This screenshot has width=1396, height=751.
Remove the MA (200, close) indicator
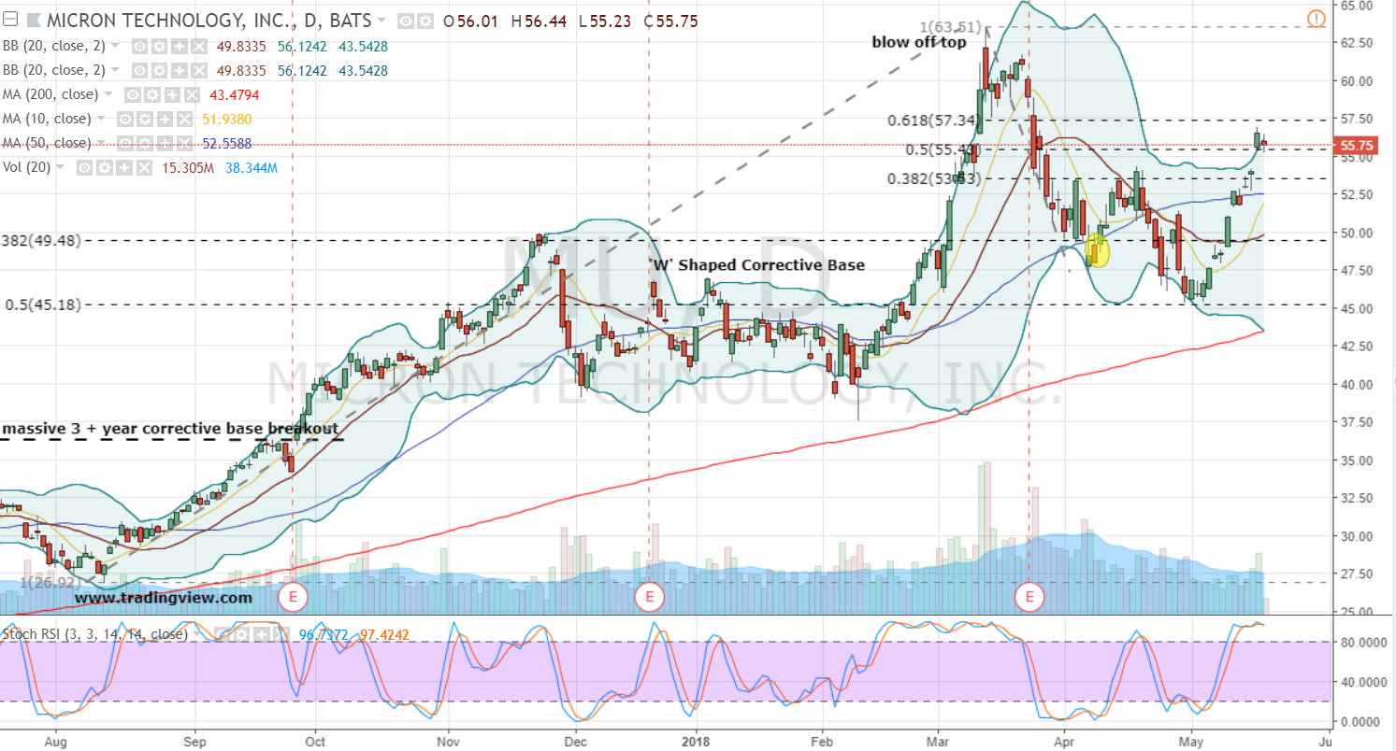tap(190, 94)
